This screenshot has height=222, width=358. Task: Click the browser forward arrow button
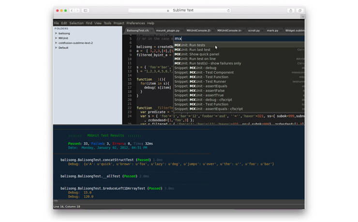(x=77, y=11)
